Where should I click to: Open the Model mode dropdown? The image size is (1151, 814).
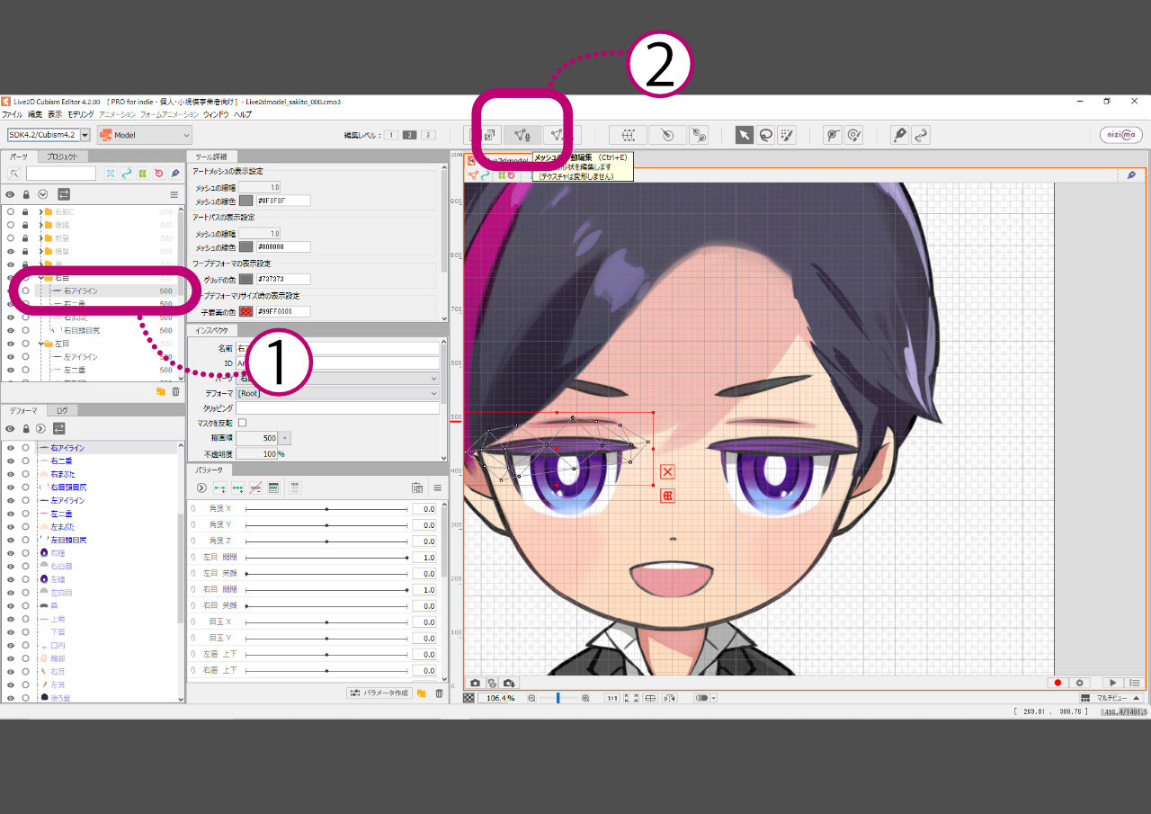tap(145, 135)
